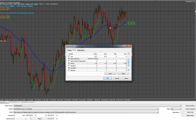Image resolution: width=196 pixels, height=120 pixels.
Task: Click the Modify expert button
Action: (x=189, y=115)
